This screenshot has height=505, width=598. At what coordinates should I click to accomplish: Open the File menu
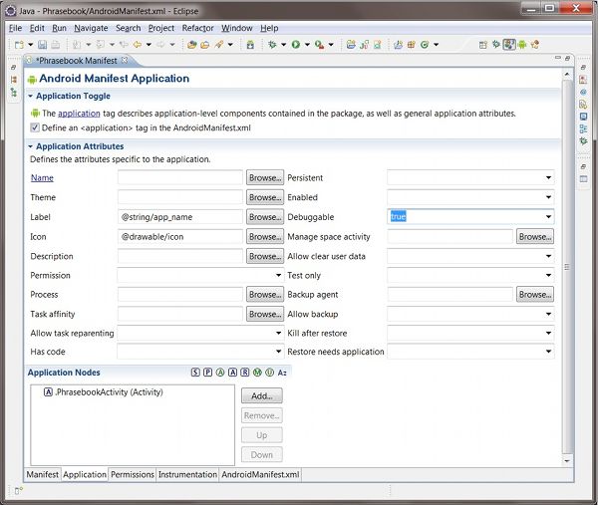click(x=15, y=28)
